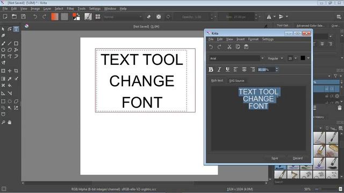The image size is (344, 193).
Task: Select the Text tool in toolbox
Action: point(16,29)
